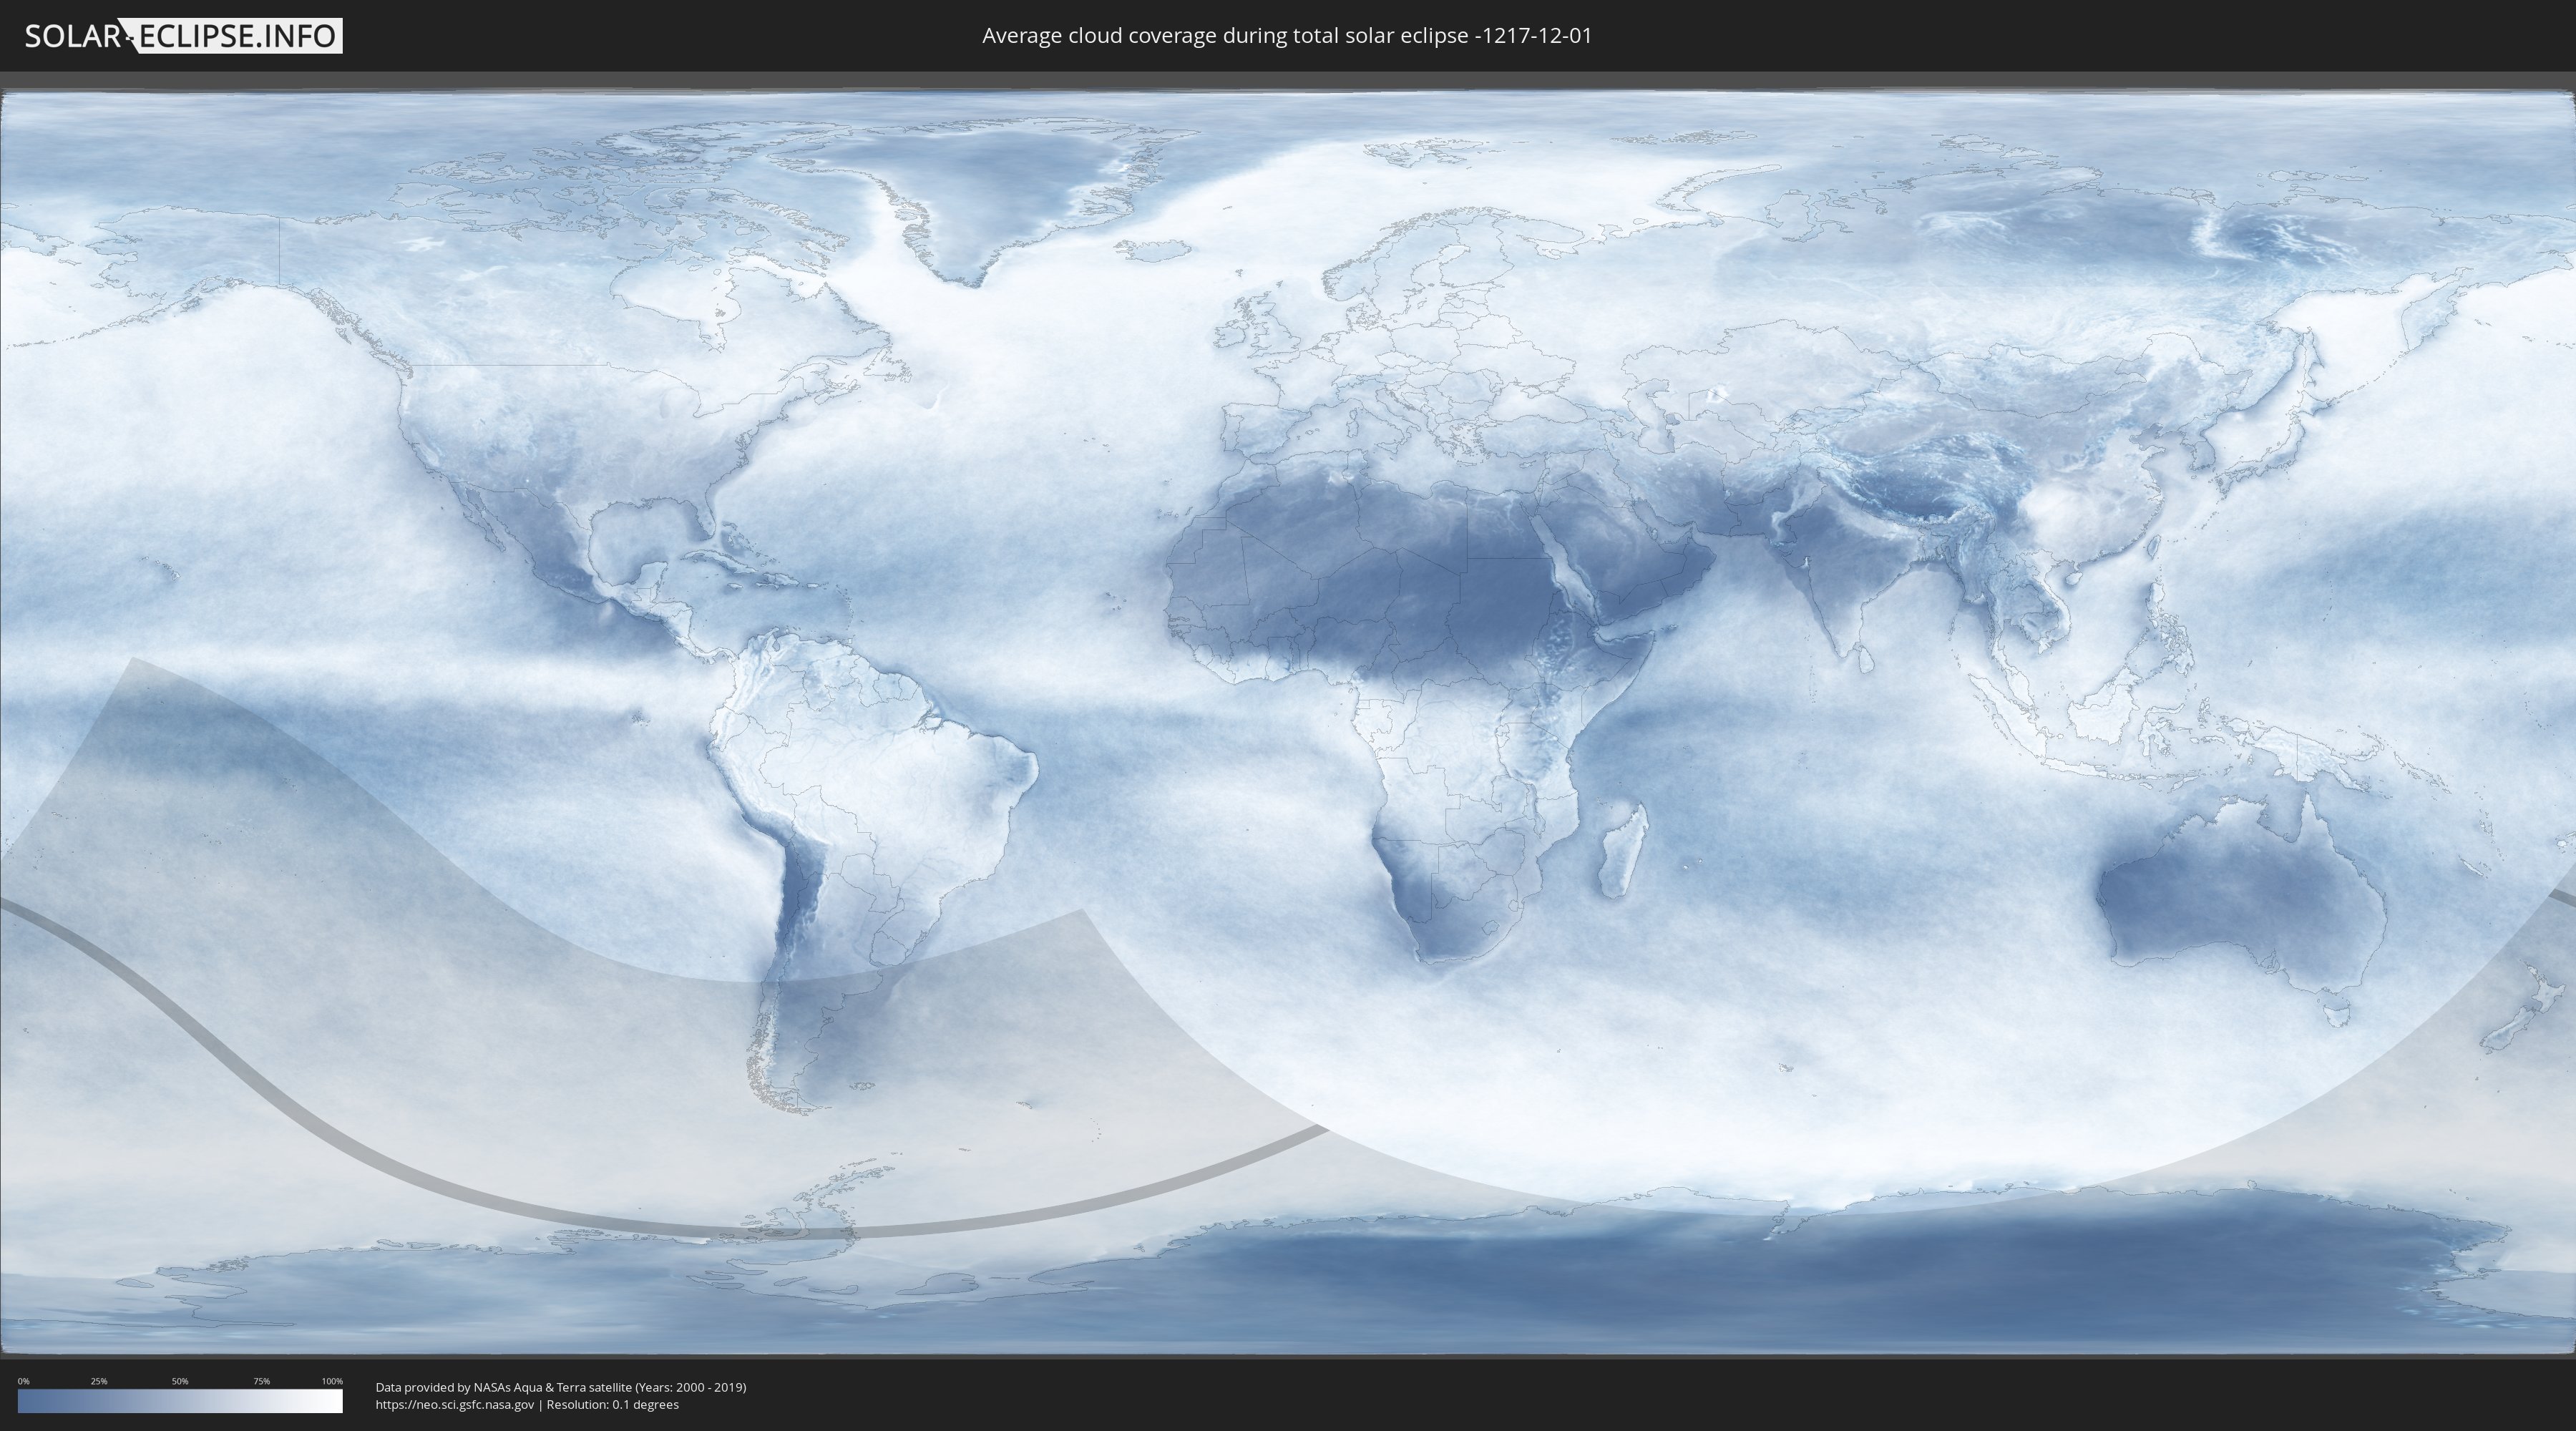Viewport: 2576px width, 1431px height.
Task: Click the 50% legend label
Action: coord(180,1381)
